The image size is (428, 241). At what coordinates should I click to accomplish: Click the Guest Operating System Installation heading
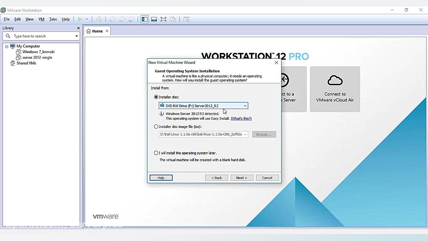coord(187,71)
